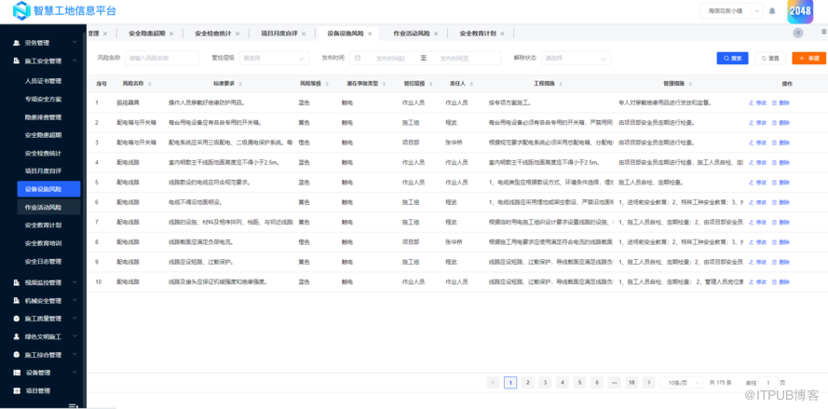Open the 10条/页 page size dropdown
The height and width of the screenshot is (409, 828).
(681, 383)
